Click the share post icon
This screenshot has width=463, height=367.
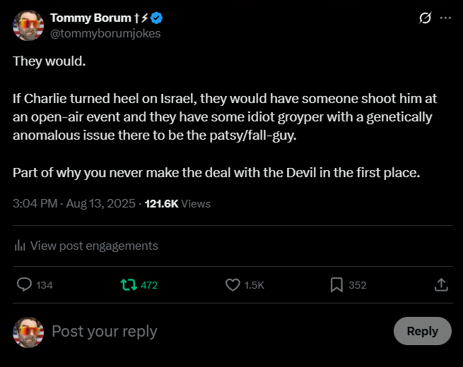click(x=440, y=284)
